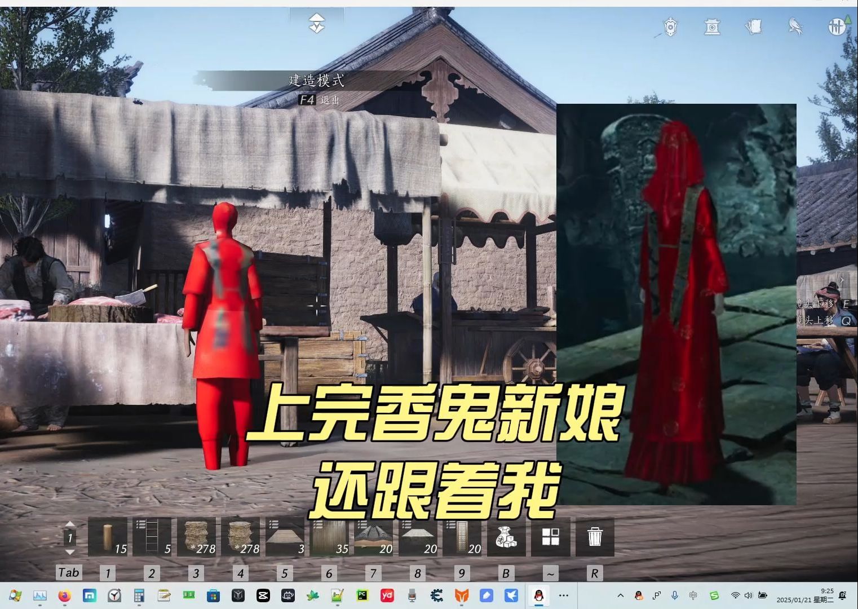This screenshot has height=609, width=858.
Task: Open the notification bell in tray
Action: (x=843, y=595)
